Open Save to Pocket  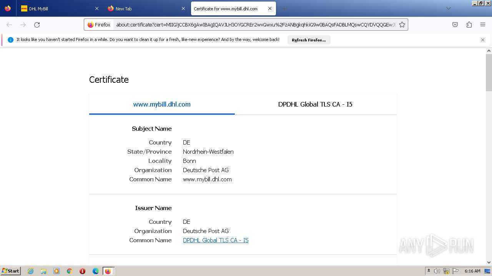tap(455, 25)
